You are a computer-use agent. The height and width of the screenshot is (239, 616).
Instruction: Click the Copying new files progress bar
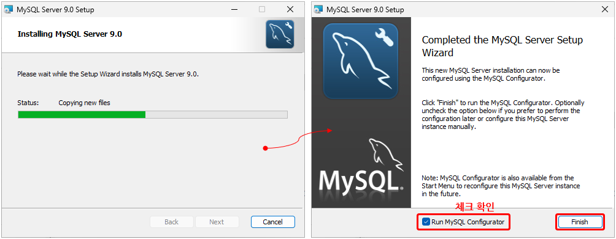coord(153,114)
